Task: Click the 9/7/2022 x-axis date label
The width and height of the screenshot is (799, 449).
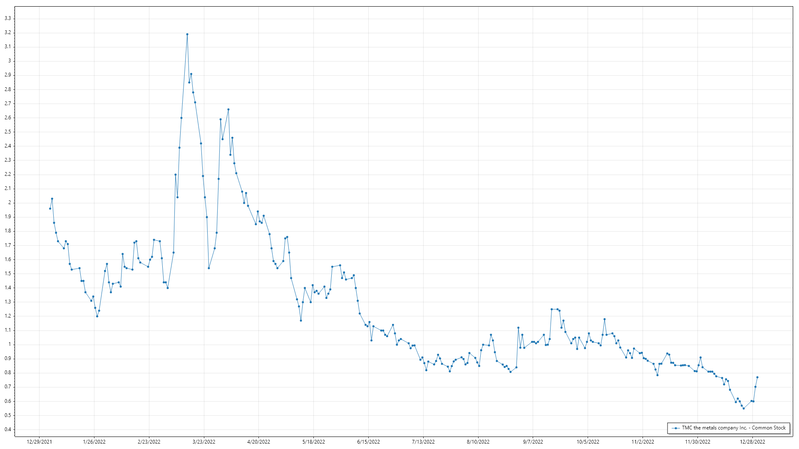Action: (533, 442)
